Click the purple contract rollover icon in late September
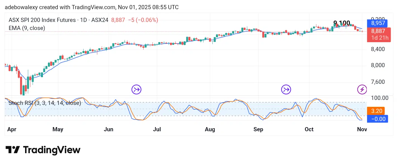This screenshot has height=164, width=398. click(x=286, y=89)
